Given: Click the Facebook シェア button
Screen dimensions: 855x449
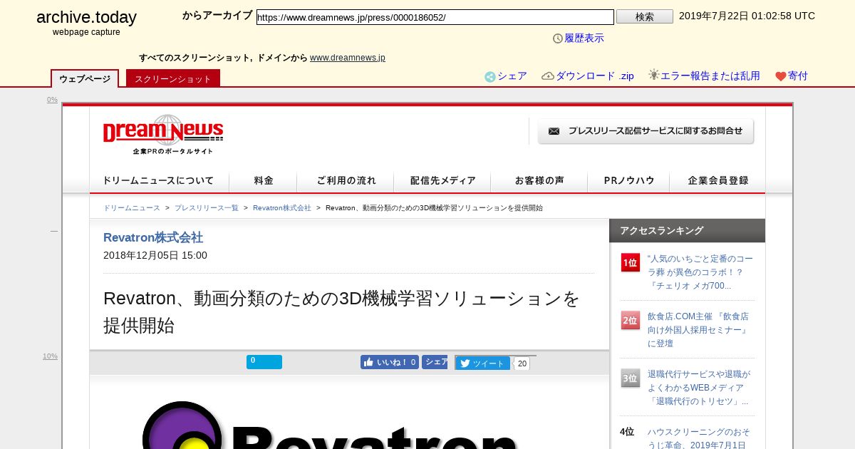Looking at the screenshot, I should pos(435,362).
